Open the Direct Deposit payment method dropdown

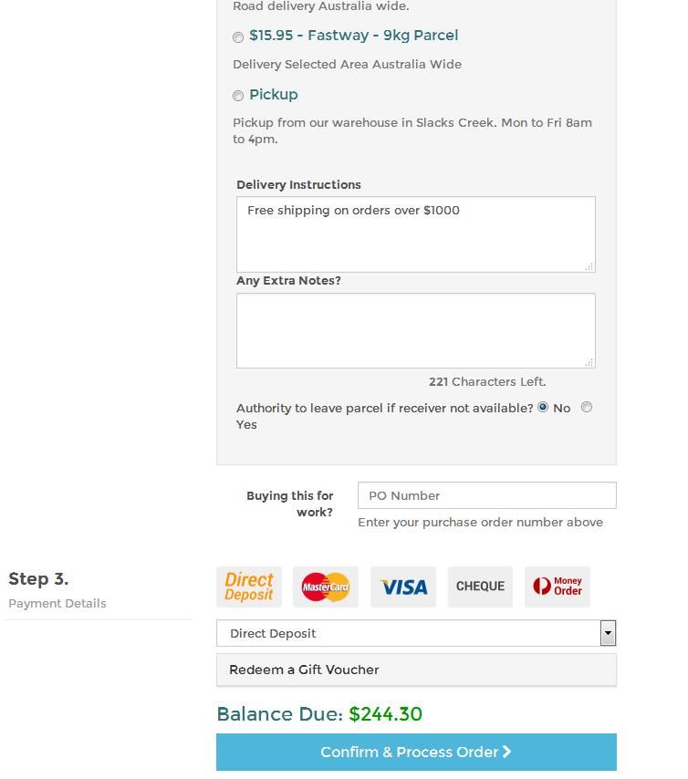pos(416,633)
